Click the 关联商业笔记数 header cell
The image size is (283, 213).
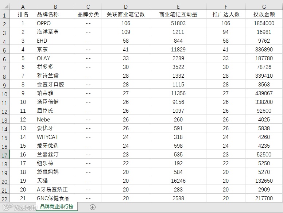tap(125, 14)
